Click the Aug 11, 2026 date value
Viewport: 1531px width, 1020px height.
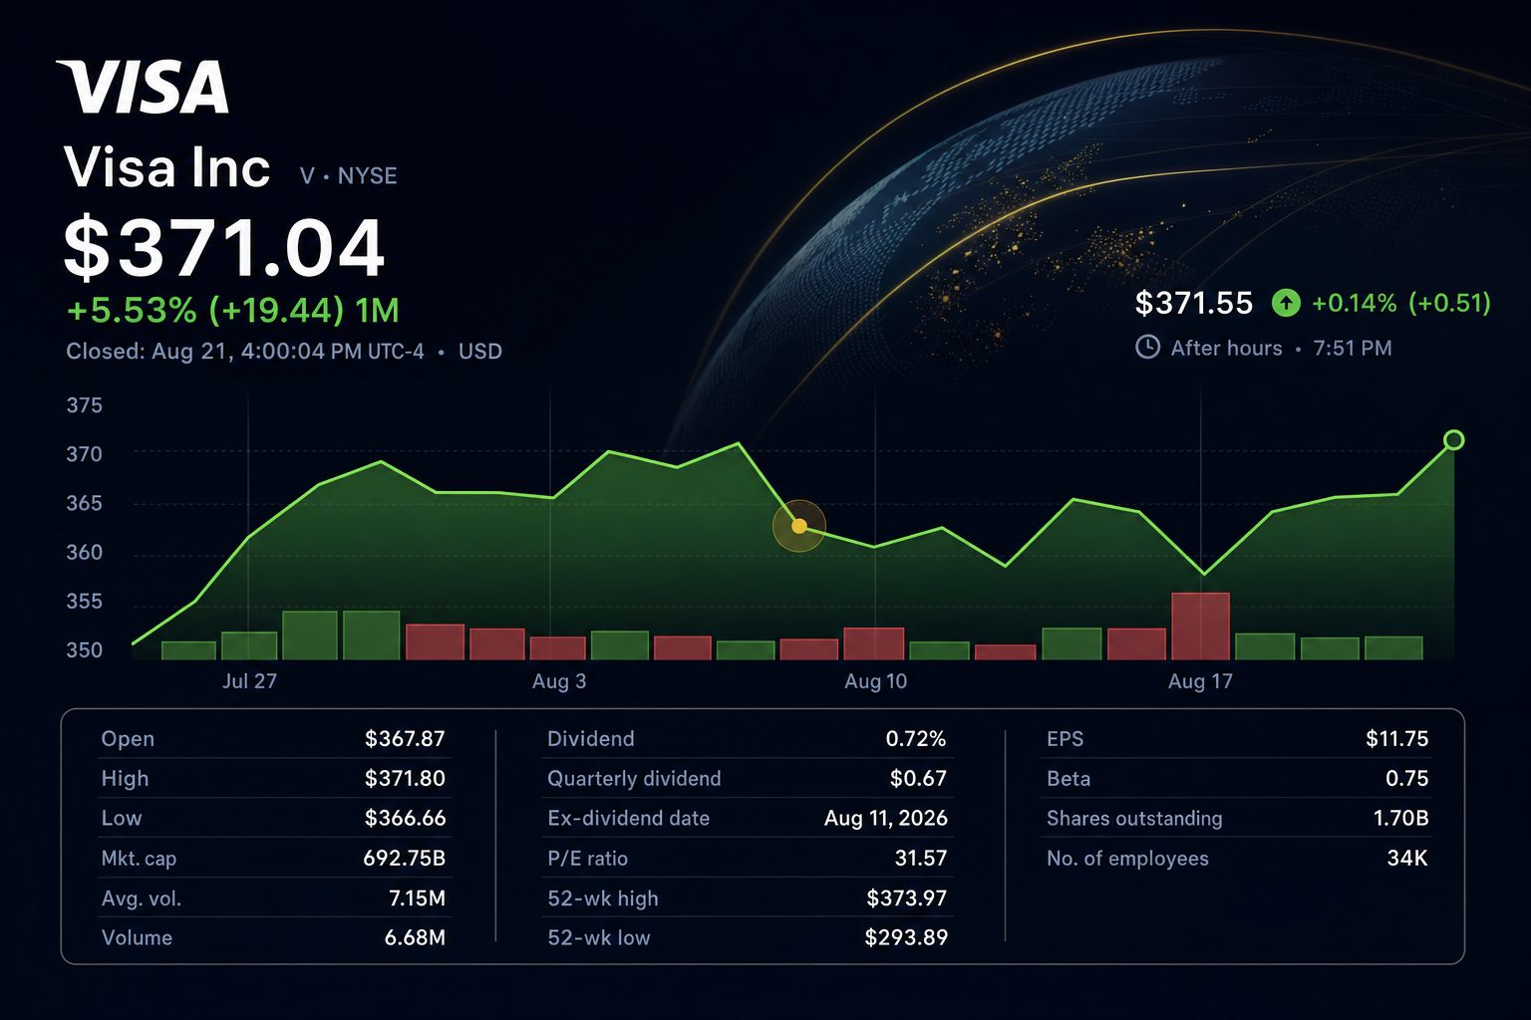(x=886, y=819)
